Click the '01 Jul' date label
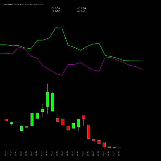This screenshot has width=161, height=161. pyautogui.click(x=21, y=154)
